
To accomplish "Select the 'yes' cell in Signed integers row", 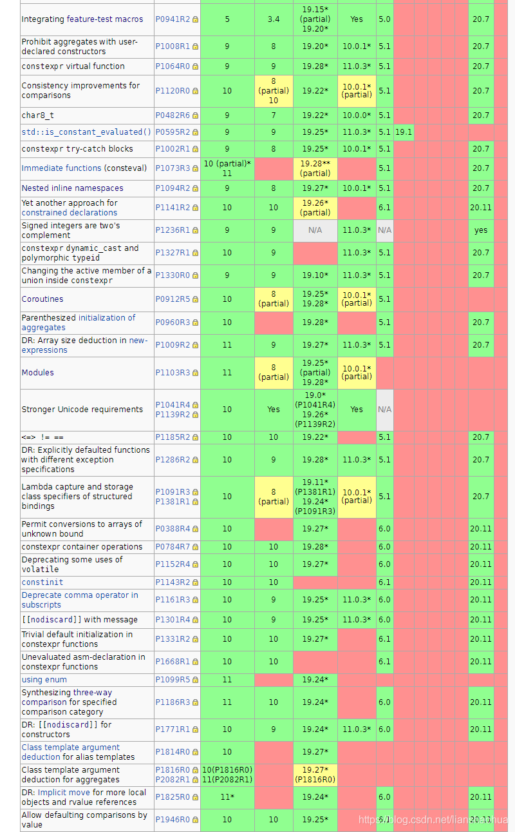I will [x=481, y=230].
